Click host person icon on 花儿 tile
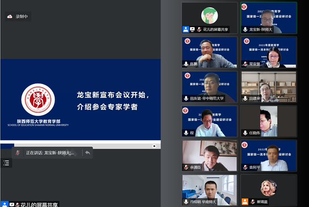Viewport: 309px width, 207px height. click(x=185, y=29)
